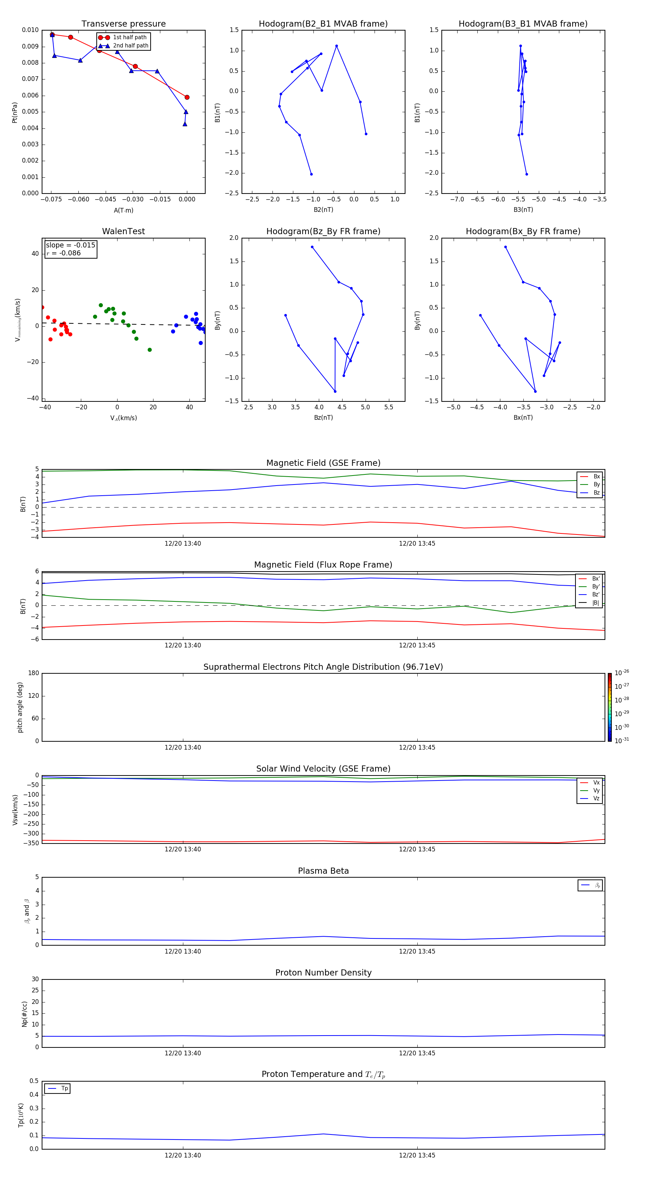Image resolution: width=647 pixels, height=1187 pixels.
Task: Click the 'B2(nT)' x-axis label
Action: (323, 210)
